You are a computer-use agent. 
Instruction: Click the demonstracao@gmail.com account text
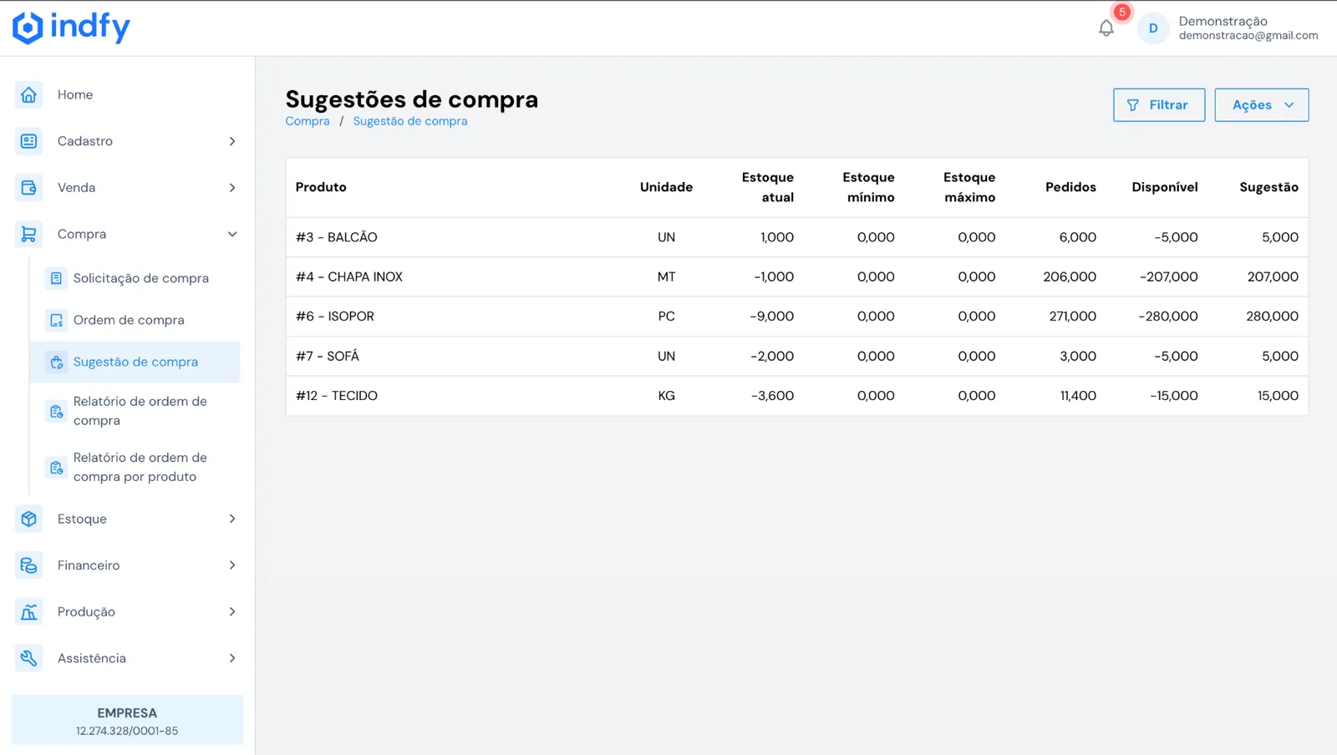click(x=1248, y=35)
